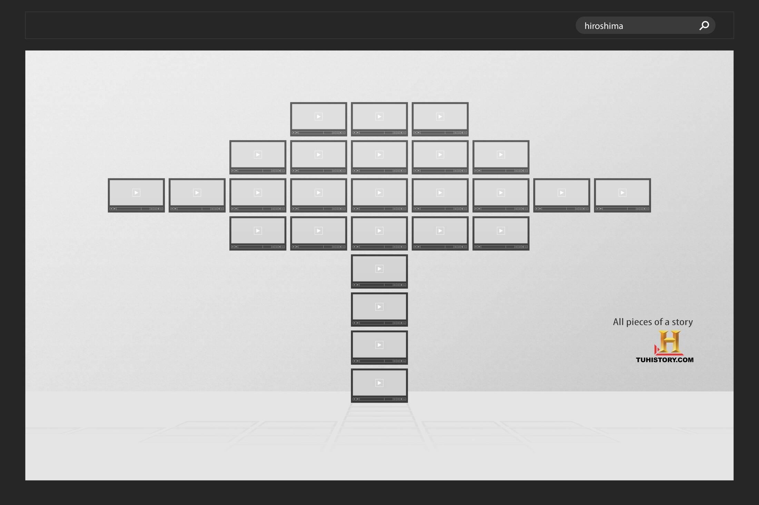Play the middle video in the top three-video row
The height and width of the screenshot is (505, 759).
(x=379, y=116)
